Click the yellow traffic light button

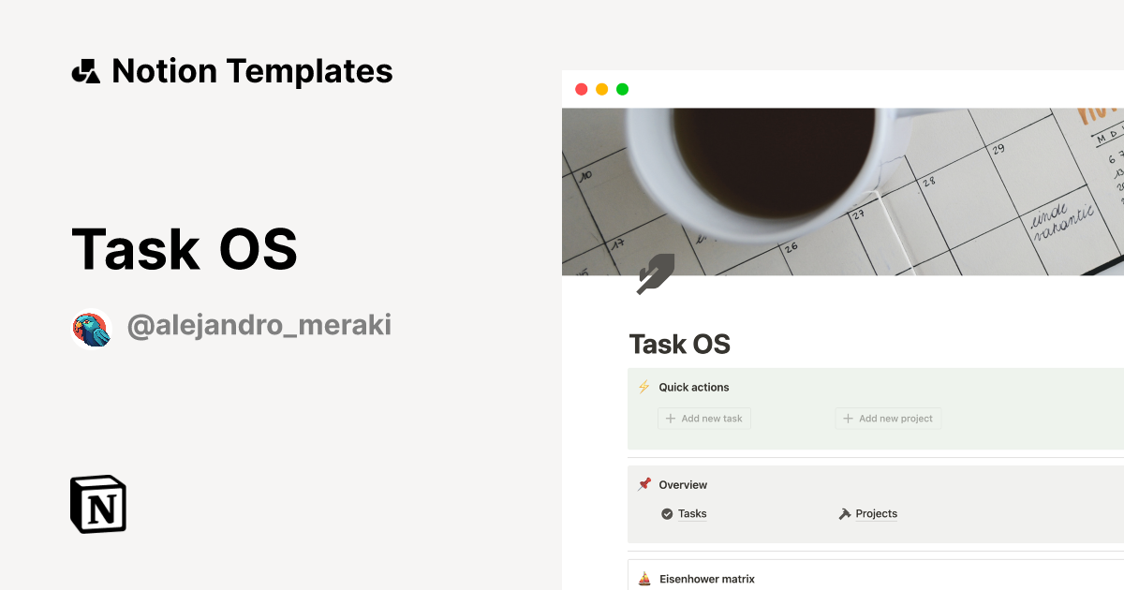click(x=601, y=89)
